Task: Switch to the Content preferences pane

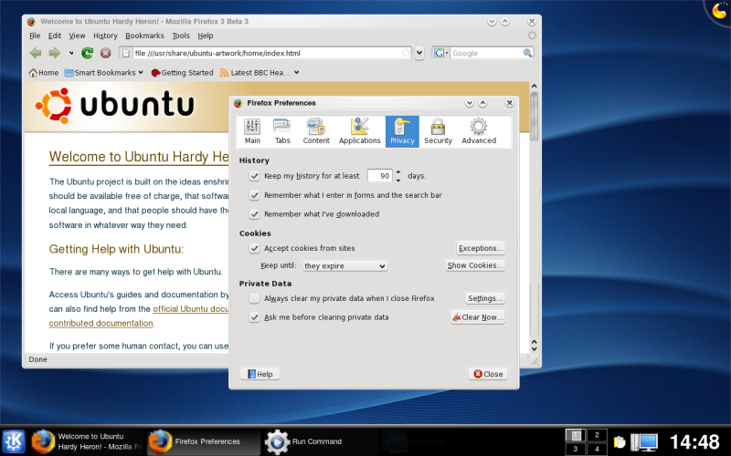Action: 316,131
